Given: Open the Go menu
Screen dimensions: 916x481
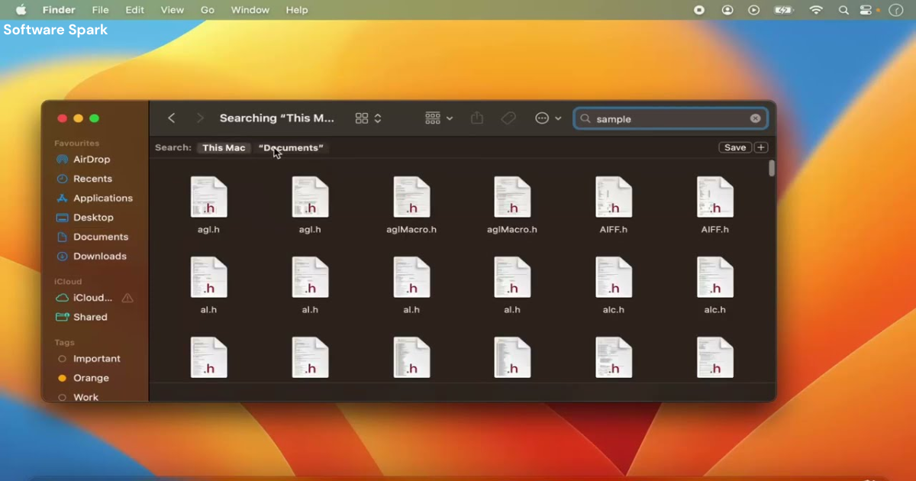Looking at the screenshot, I should [x=207, y=10].
